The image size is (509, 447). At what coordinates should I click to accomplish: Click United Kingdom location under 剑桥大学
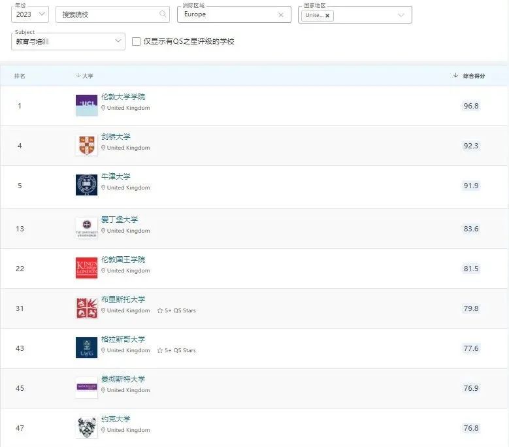tap(125, 148)
